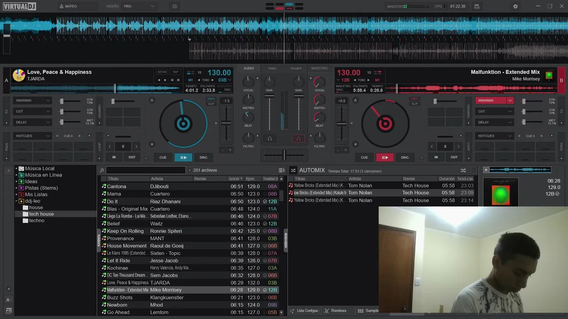
Task: Click the Mis Listas icon
Action: click(21, 195)
